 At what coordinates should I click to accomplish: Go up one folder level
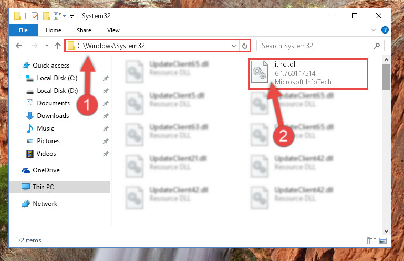(58, 46)
